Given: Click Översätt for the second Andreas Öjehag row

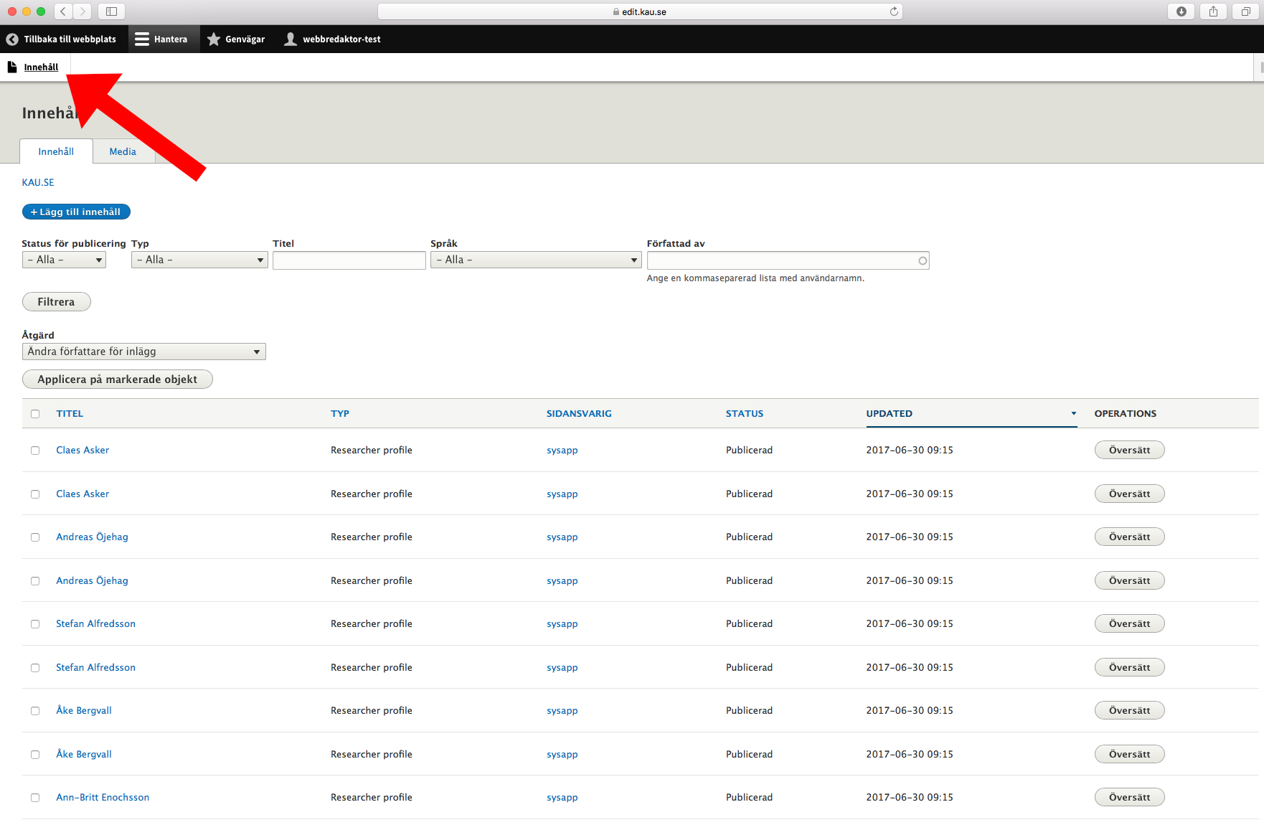Looking at the screenshot, I should click(1129, 580).
